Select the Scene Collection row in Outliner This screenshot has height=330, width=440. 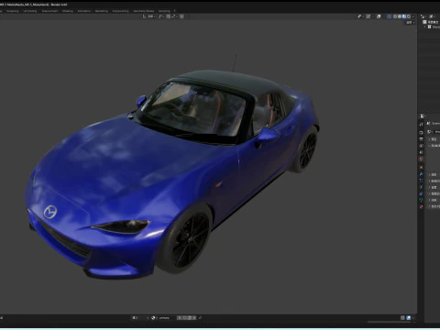pyautogui.click(x=431, y=22)
